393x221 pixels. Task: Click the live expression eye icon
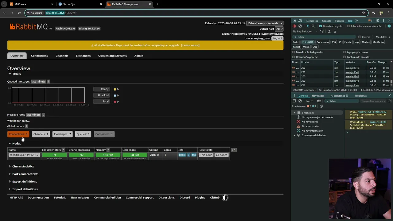click(319, 101)
